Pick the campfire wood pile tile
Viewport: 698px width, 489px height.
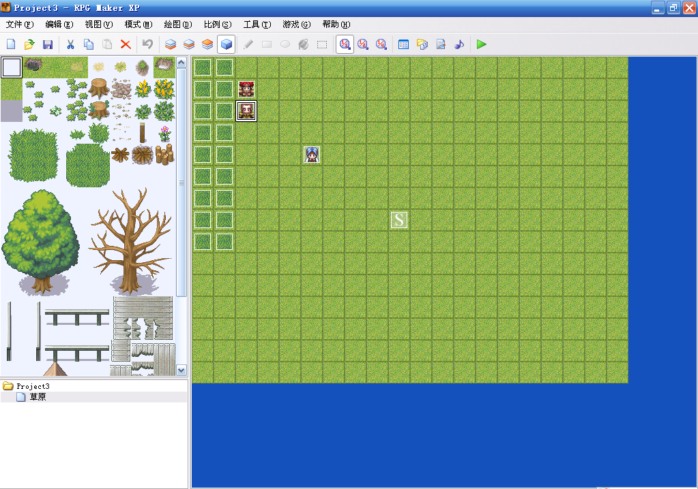point(143,155)
